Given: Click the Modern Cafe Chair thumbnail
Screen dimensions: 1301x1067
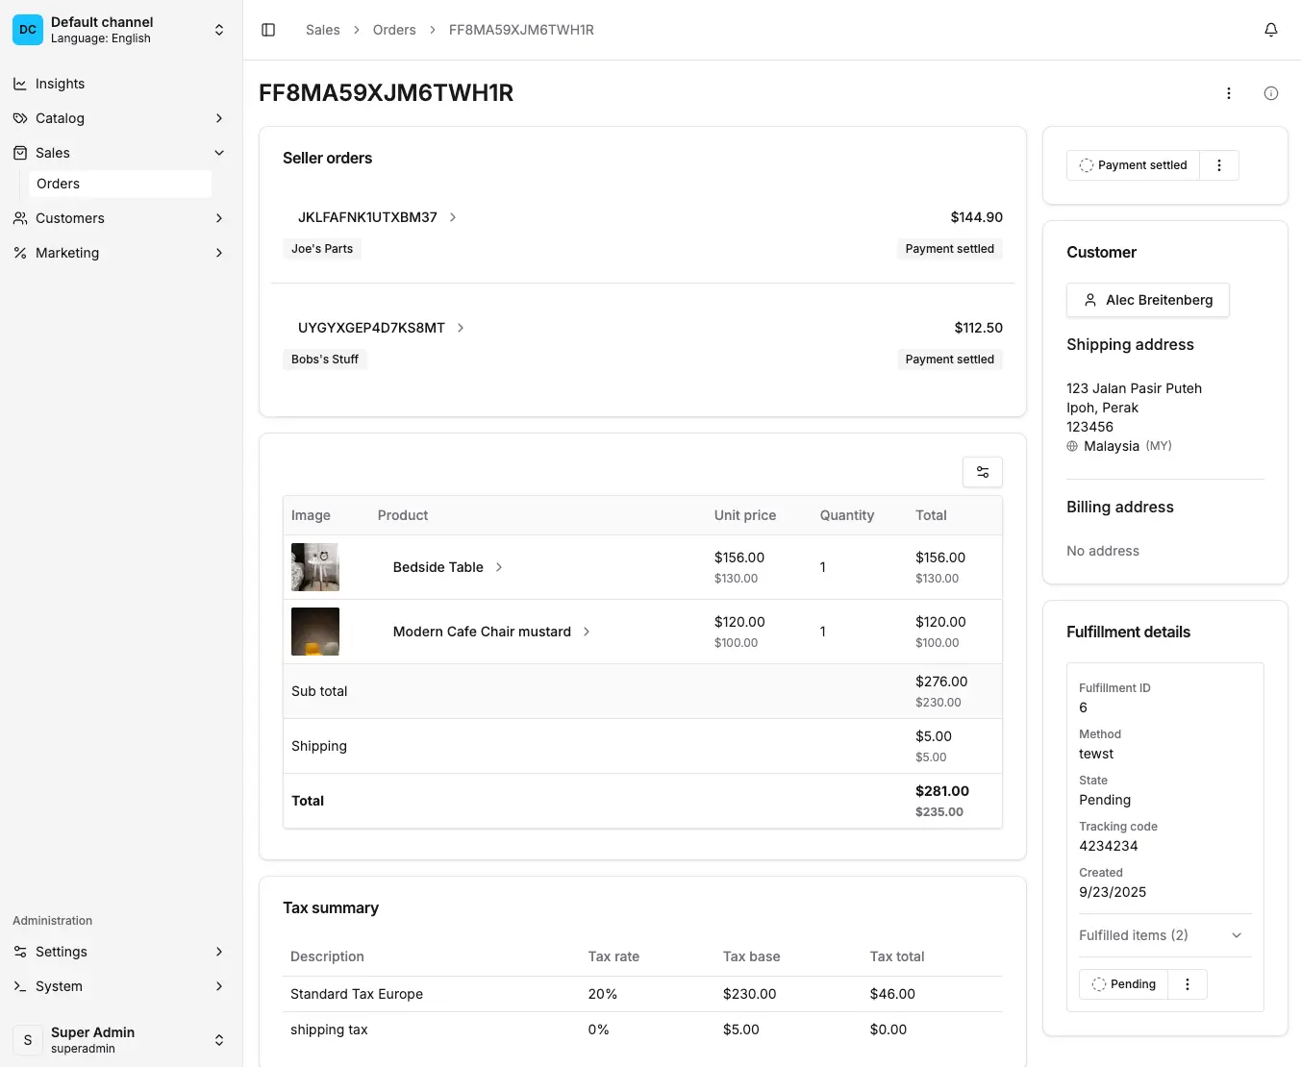Looking at the screenshot, I should 314,632.
